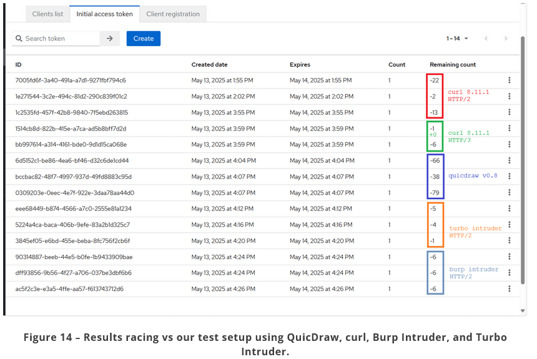
Task: Go to previous page of tokens
Action: click(x=486, y=39)
